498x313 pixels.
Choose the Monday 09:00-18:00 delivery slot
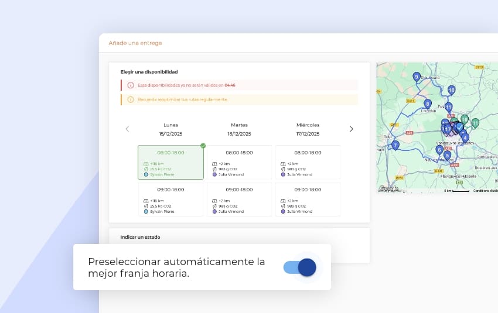(170, 200)
